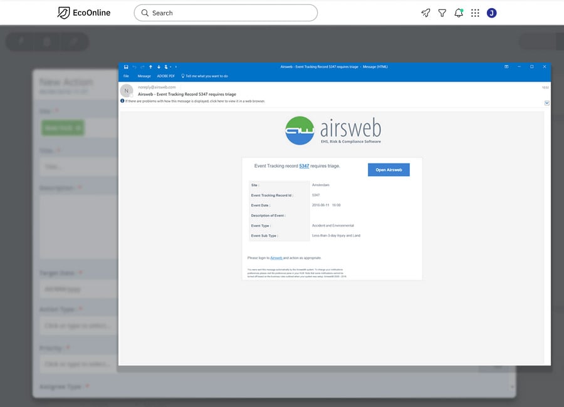The height and width of the screenshot is (407, 564).
Task: Click the Amsterdam site value
Action: (x=320, y=185)
